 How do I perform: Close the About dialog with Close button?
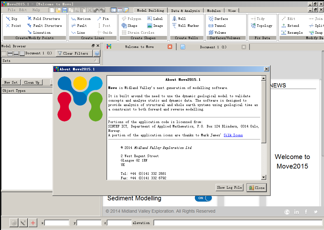click(x=257, y=188)
